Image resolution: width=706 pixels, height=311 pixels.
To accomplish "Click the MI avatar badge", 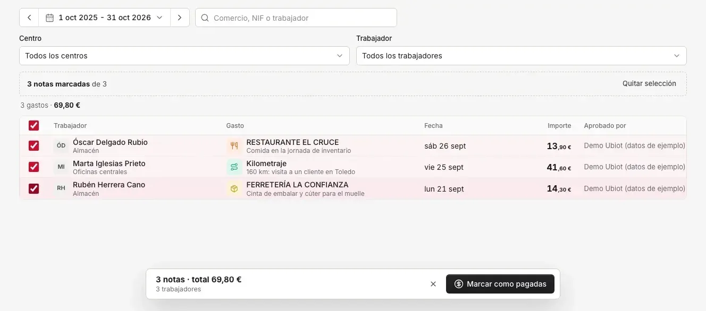I will pyautogui.click(x=61, y=167).
